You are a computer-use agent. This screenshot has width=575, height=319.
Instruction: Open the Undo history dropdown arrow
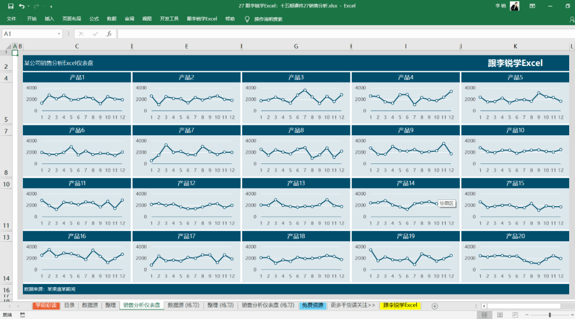point(28,6)
